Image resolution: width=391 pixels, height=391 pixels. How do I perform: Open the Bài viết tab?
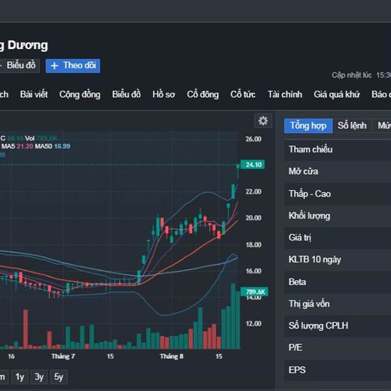[x=34, y=94]
